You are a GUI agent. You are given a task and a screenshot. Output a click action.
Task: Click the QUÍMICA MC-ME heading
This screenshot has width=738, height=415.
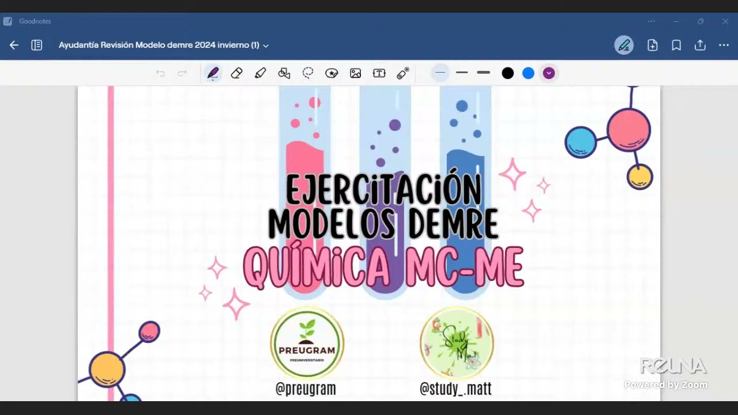[x=383, y=268]
